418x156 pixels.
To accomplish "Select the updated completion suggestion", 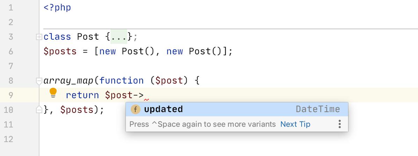I will tap(237, 109).
